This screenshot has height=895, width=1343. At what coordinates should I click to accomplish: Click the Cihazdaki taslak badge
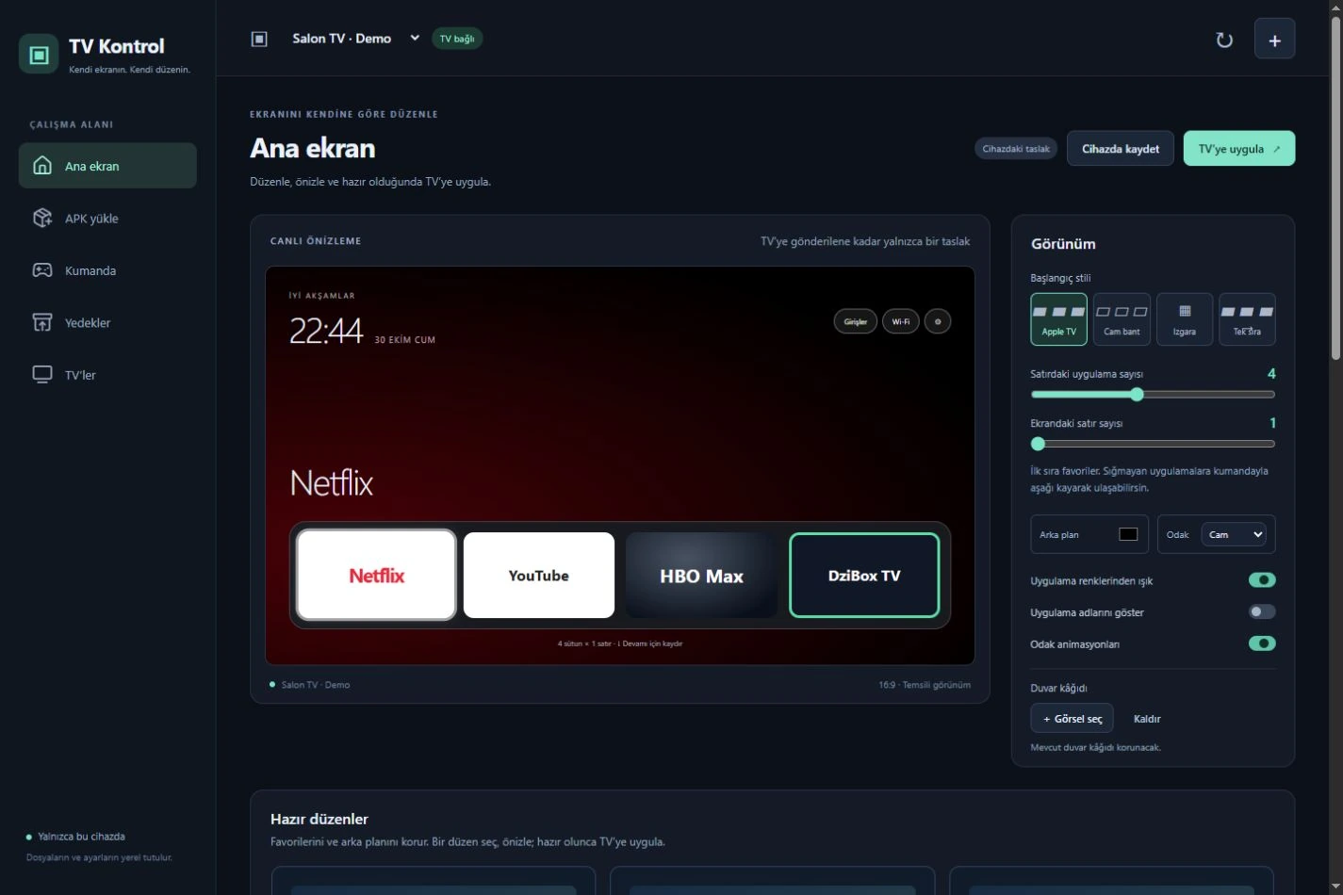(1016, 149)
